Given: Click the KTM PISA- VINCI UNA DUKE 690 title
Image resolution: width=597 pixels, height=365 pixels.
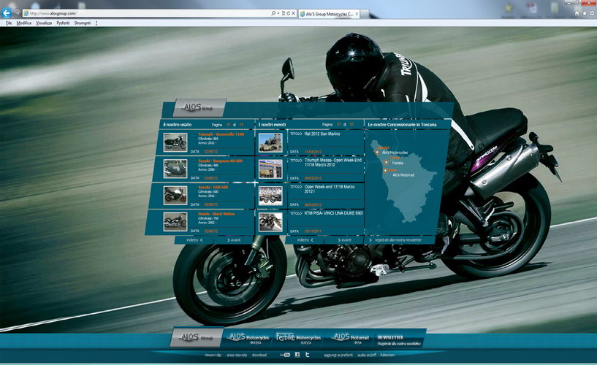Looking at the screenshot, I should click(x=333, y=213).
